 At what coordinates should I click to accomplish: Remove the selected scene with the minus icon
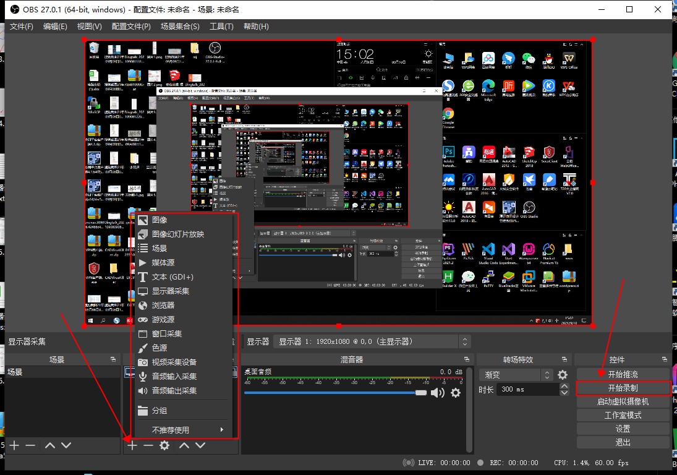click(30, 445)
